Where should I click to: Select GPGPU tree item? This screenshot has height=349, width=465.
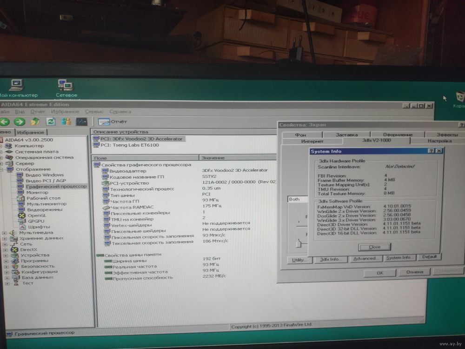36,221
